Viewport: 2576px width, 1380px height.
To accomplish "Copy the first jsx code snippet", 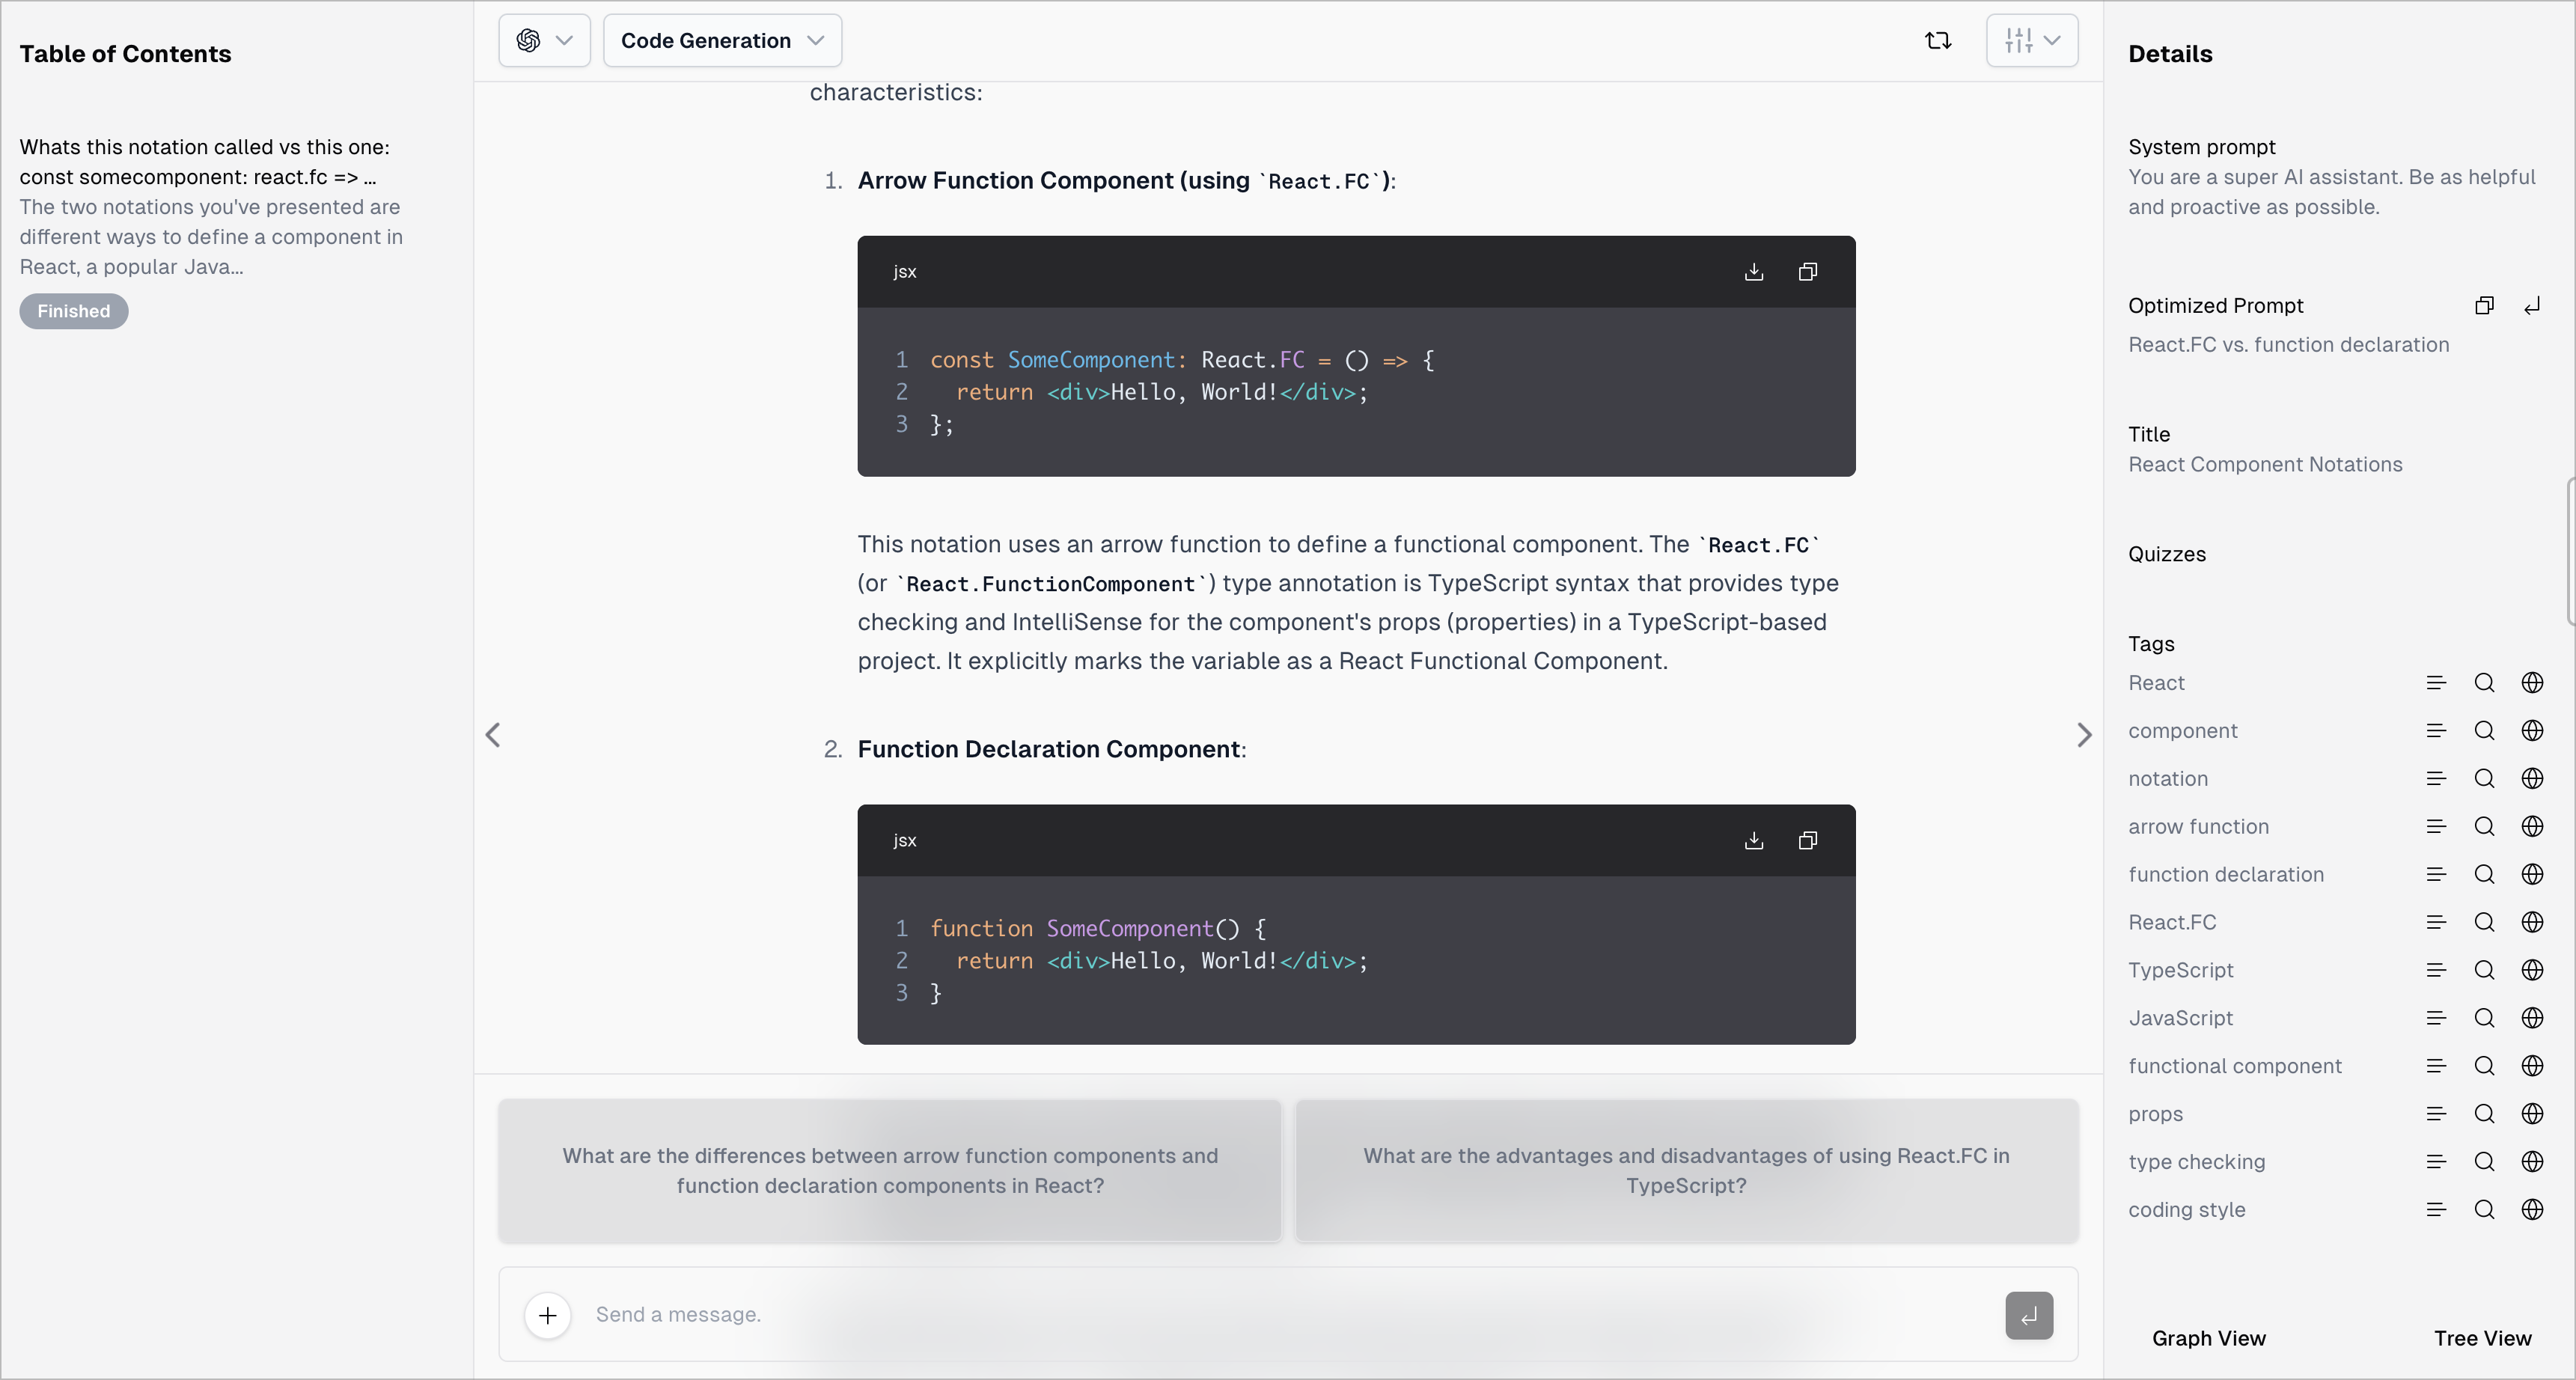I will coord(1807,272).
